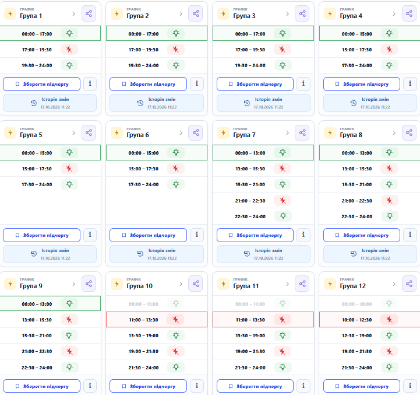The image size is (420, 395).
Task: Open info for Група 7
Action: 303,235
